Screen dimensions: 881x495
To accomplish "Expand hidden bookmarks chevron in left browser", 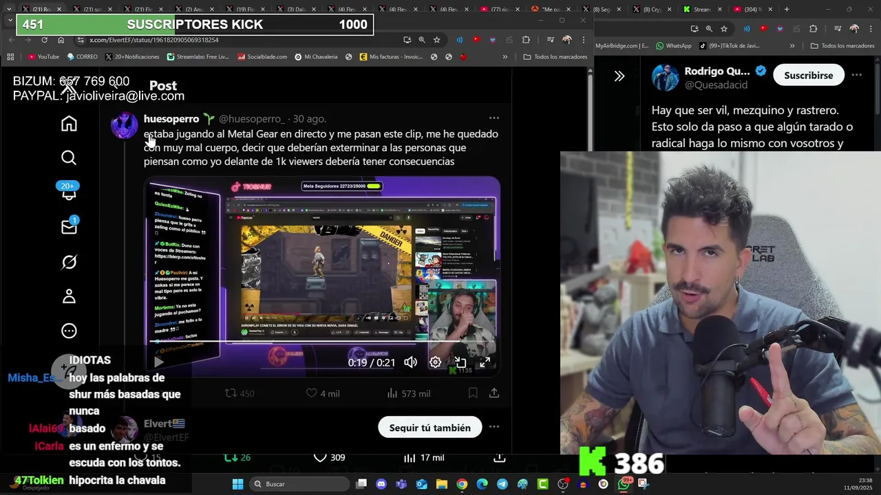I will pyautogui.click(x=505, y=56).
